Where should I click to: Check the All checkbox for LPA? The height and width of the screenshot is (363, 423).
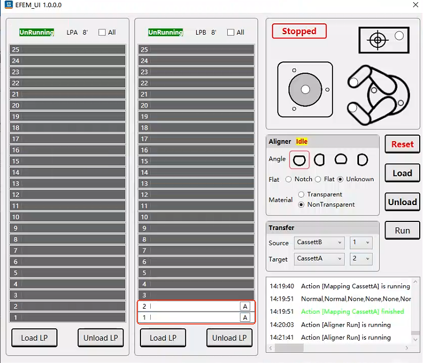click(102, 33)
